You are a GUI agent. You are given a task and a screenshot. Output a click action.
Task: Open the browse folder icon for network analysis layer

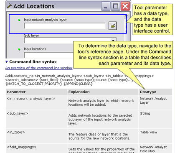tap(113, 26)
